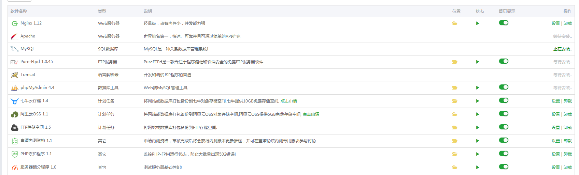579x175 pixels.
Task: Open the 申请内测资格 location folder
Action: [455, 141]
